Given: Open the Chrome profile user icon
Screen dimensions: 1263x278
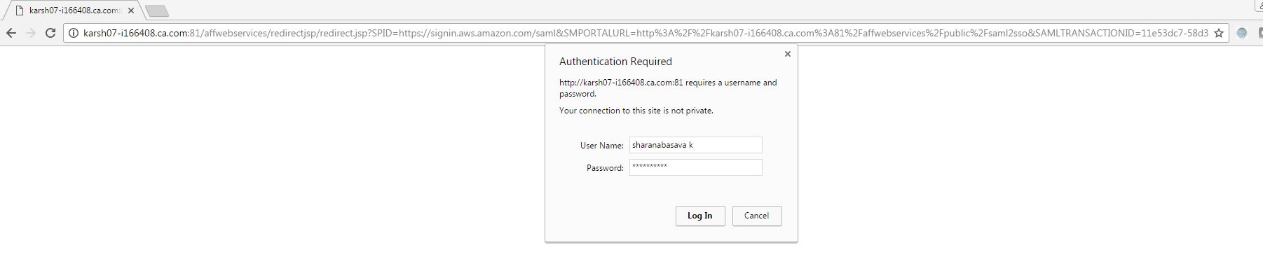Looking at the screenshot, I should pyautogui.click(x=1259, y=5).
